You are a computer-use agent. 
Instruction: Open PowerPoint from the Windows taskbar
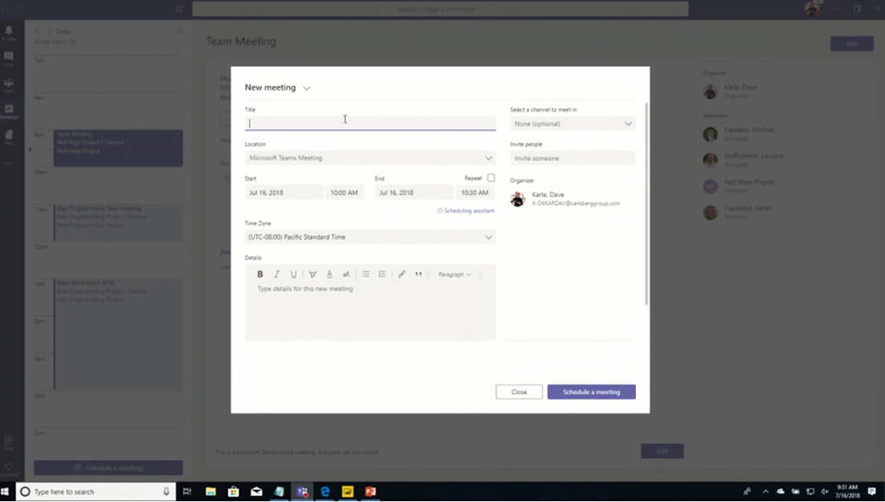[x=371, y=492]
